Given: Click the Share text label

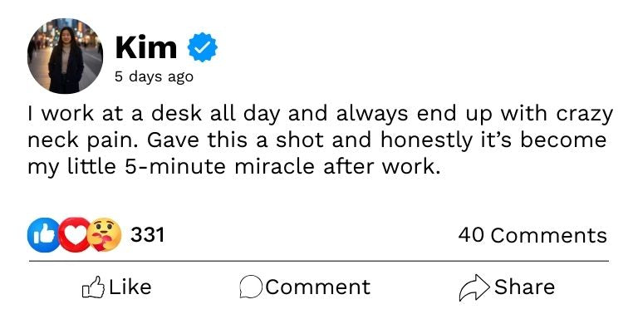Looking at the screenshot, I should 524,287.
